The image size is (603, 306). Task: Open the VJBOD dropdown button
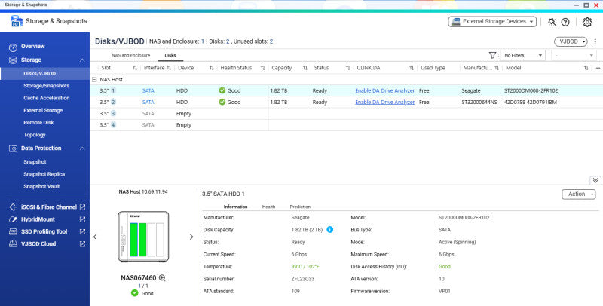[571, 41]
